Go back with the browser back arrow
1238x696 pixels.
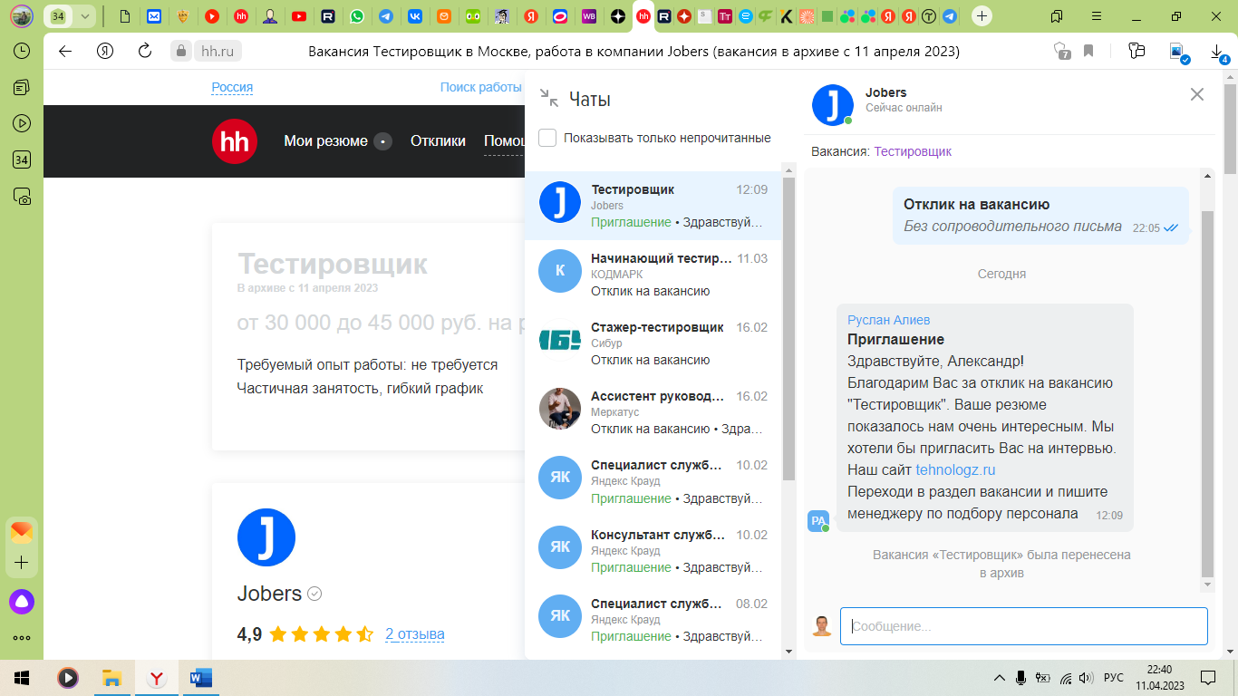tap(65, 51)
